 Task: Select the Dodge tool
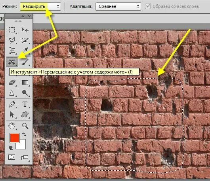point(25,93)
